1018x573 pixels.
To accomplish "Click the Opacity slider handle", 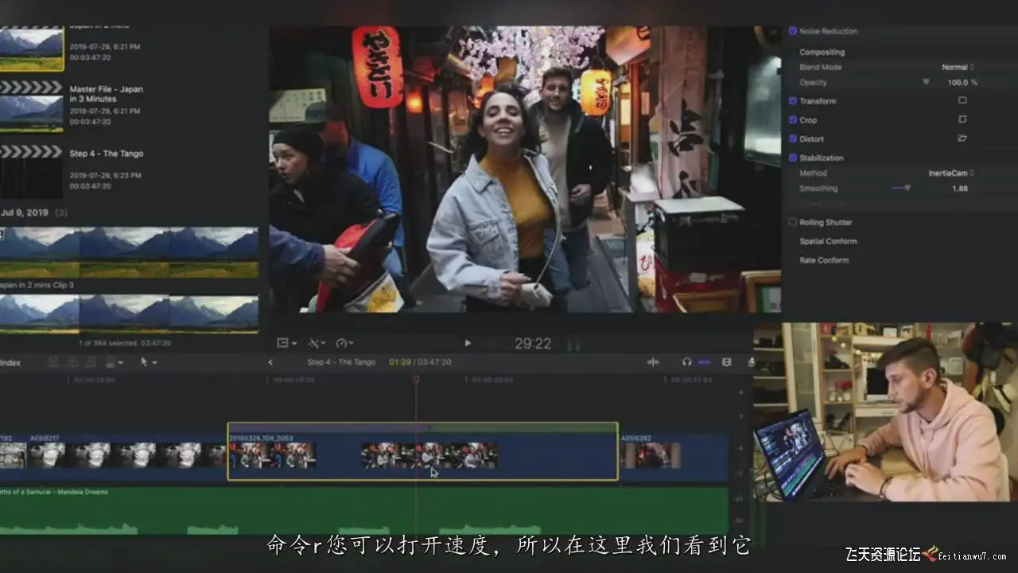I will tap(926, 83).
